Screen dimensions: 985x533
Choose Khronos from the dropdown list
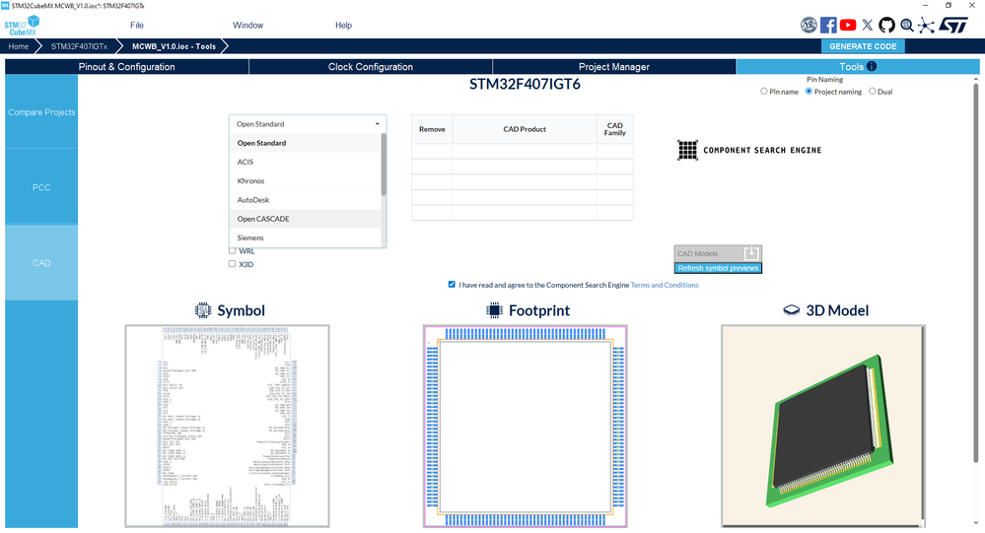(x=306, y=181)
